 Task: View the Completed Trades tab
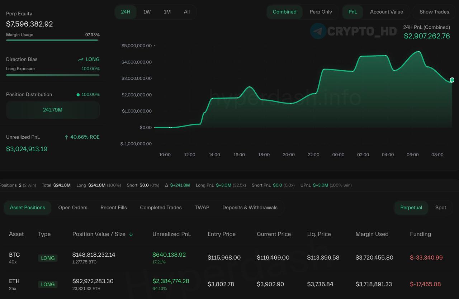click(x=161, y=208)
